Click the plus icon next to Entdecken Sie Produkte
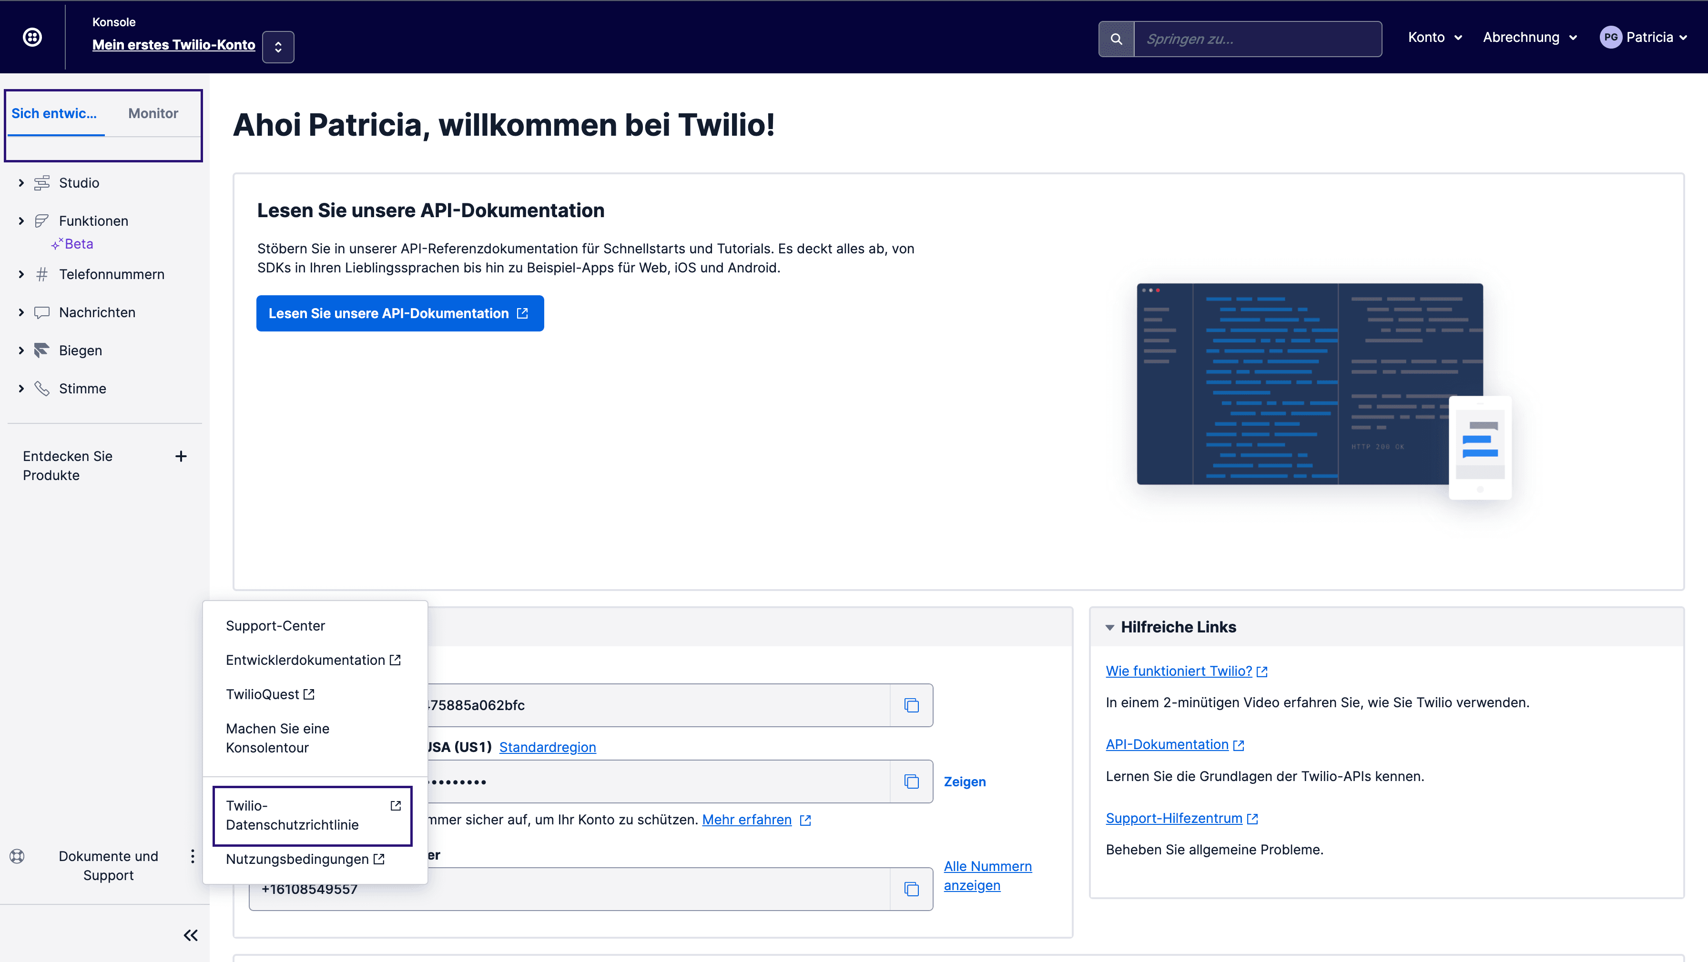 [180, 456]
